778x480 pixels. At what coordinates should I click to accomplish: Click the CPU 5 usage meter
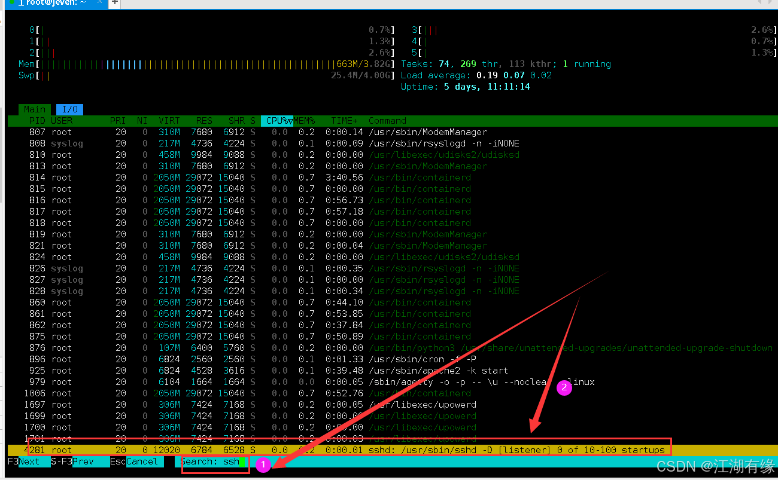pos(594,53)
